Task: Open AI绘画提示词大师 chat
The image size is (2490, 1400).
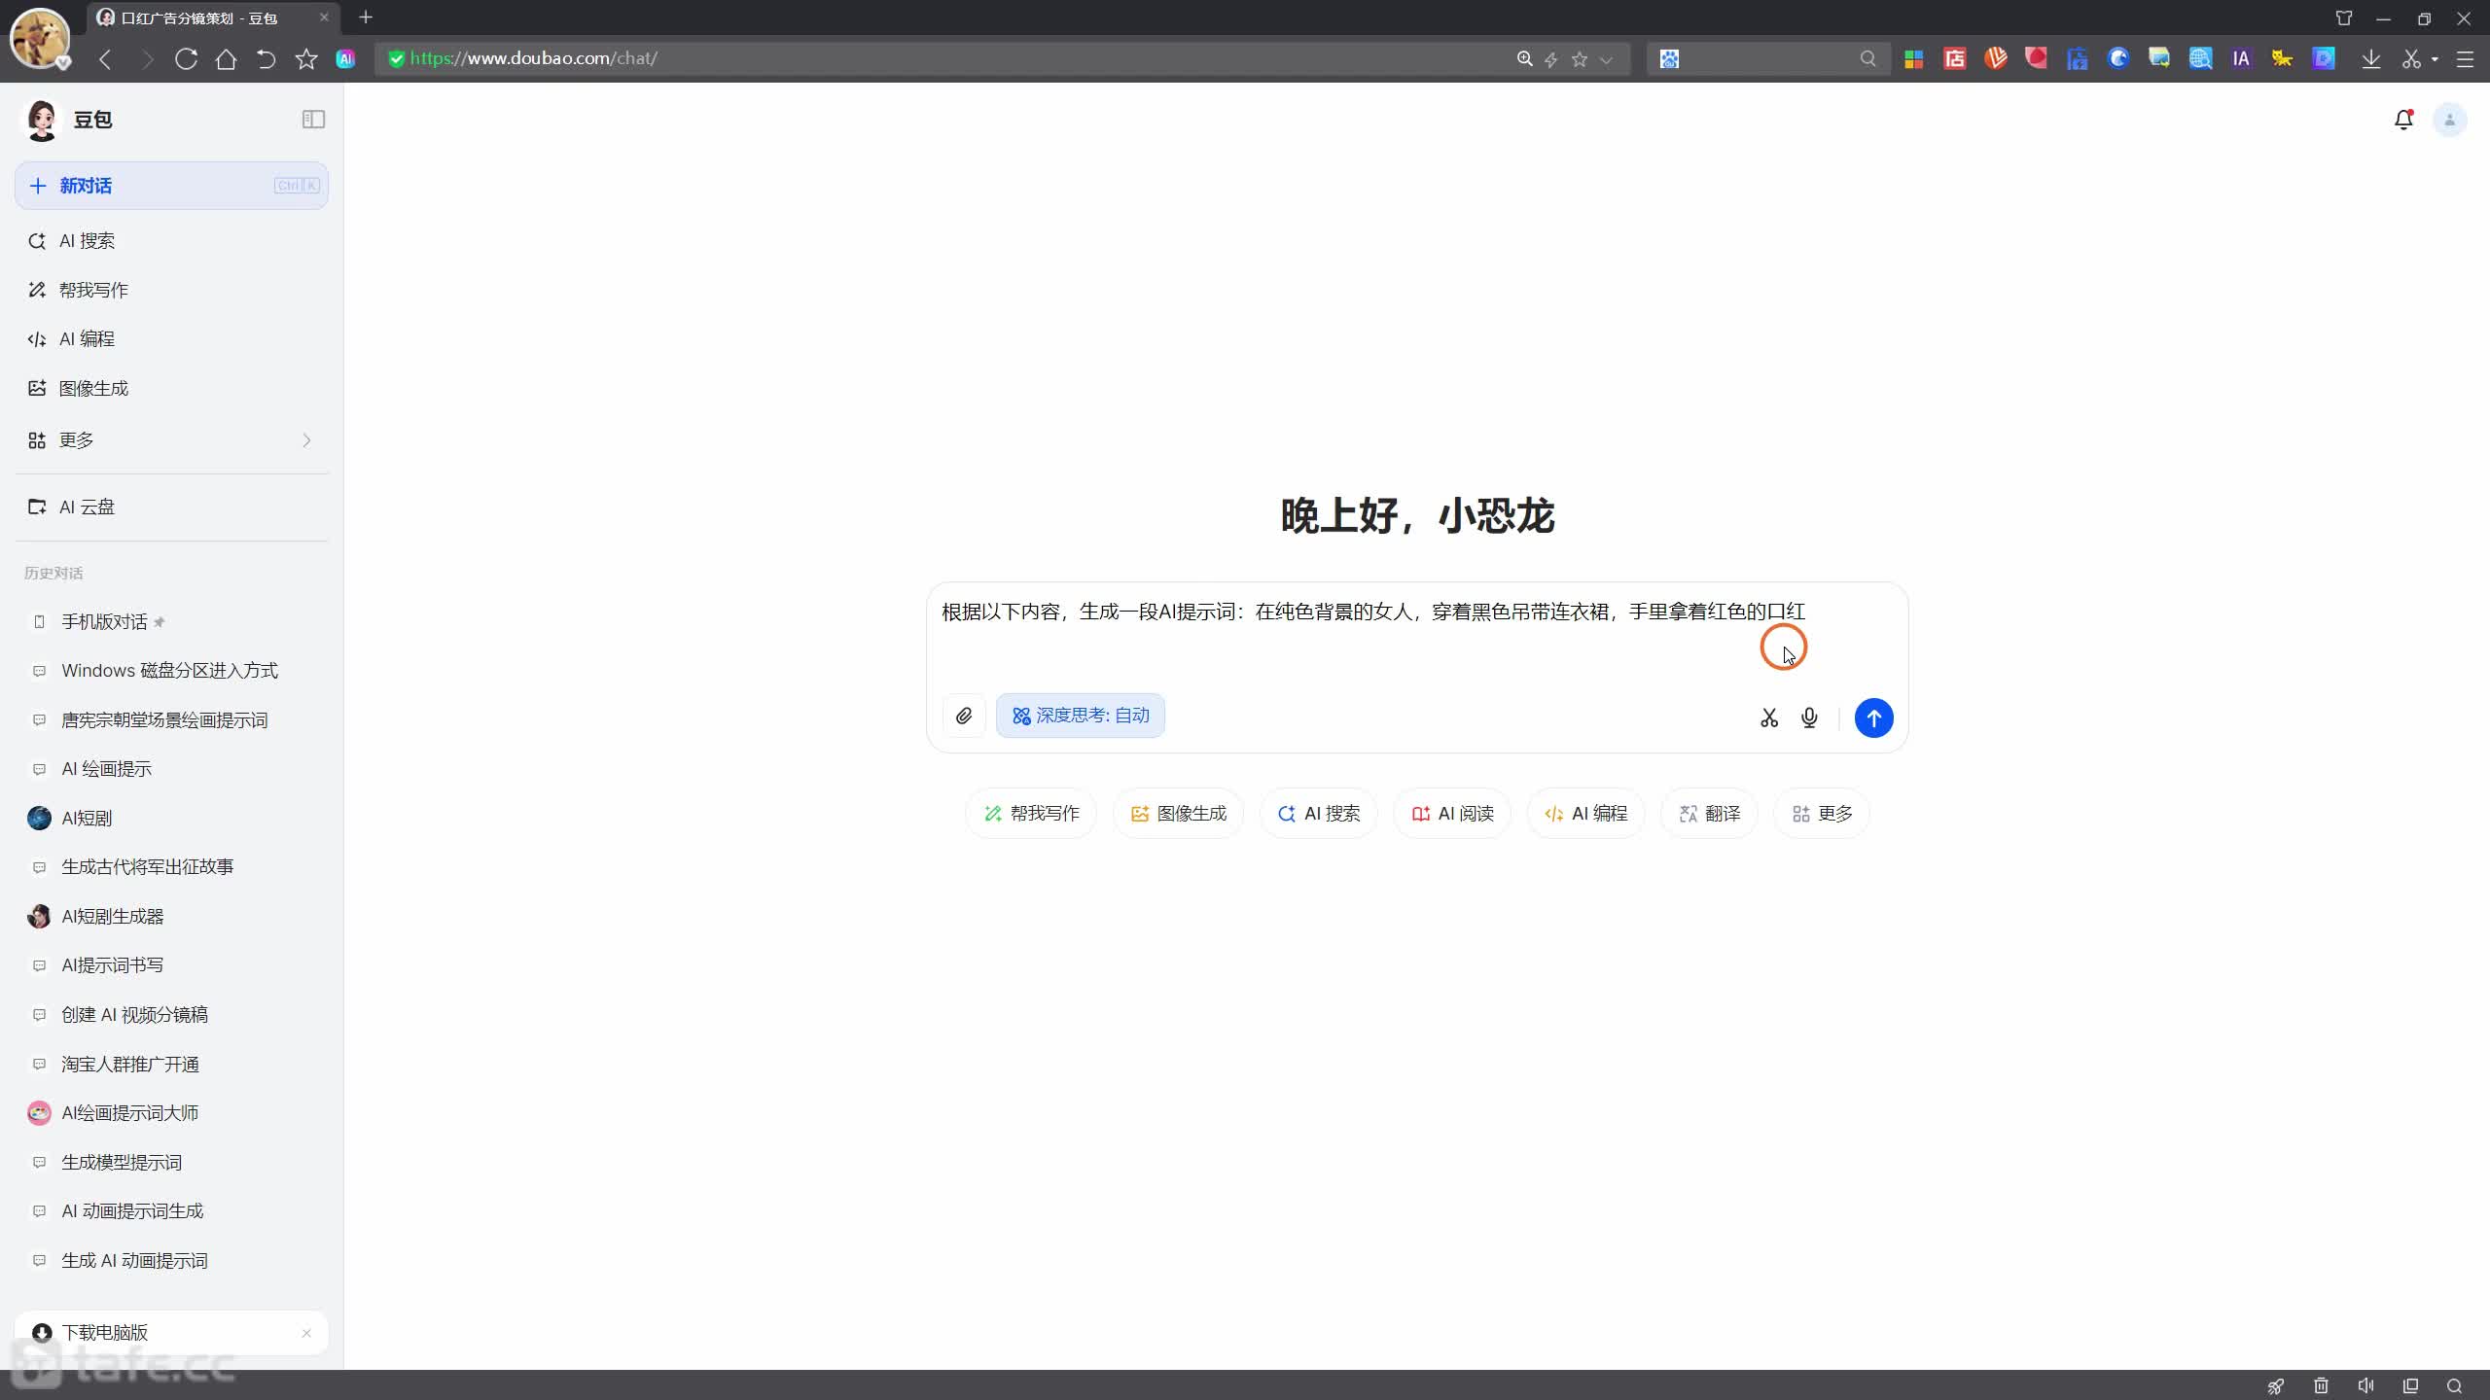Action: (x=171, y=1113)
